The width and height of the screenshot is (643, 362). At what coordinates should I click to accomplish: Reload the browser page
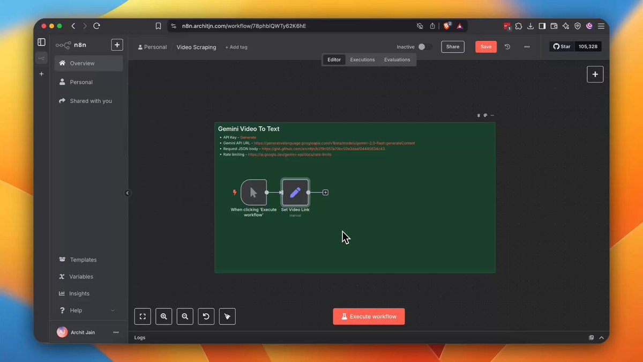pos(96,26)
